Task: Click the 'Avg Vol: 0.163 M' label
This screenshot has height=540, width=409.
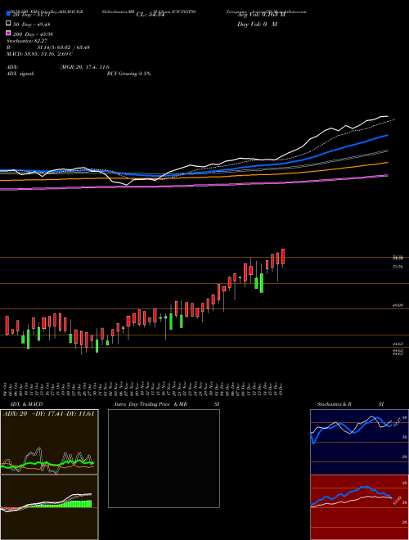Action: pyautogui.click(x=261, y=15)
